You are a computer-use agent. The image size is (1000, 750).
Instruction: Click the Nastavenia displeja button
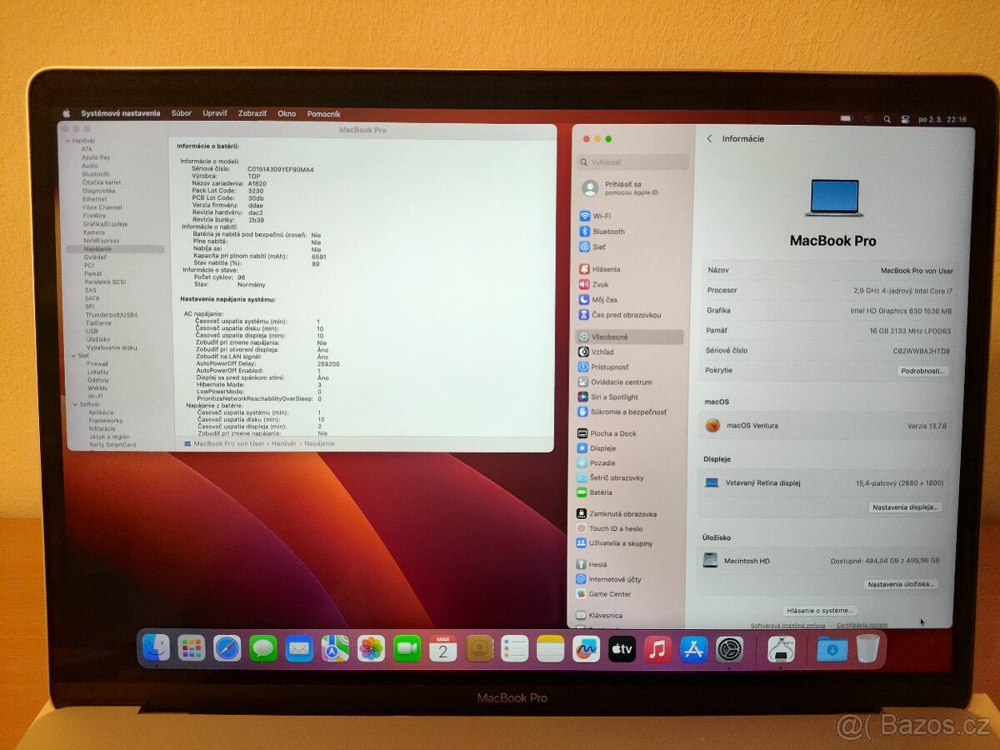[x=904, y=507]
